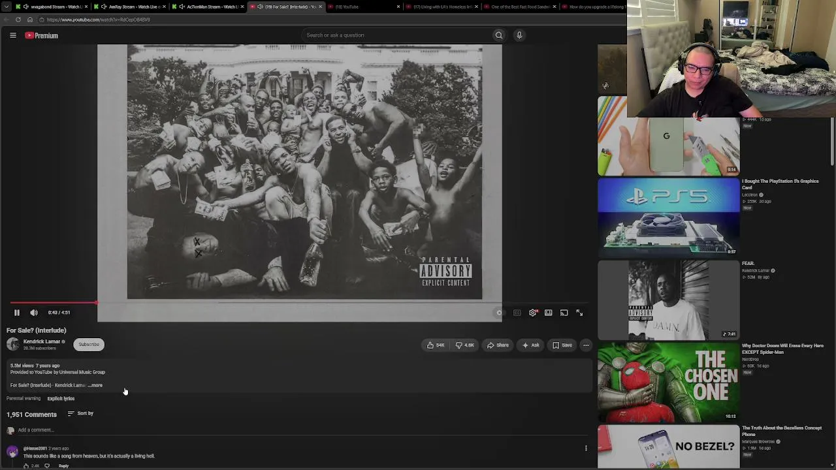Open 'Why Doctor Doom Will Erase Every Hero' title
The image size is (836, 470).
coord(782,349)
